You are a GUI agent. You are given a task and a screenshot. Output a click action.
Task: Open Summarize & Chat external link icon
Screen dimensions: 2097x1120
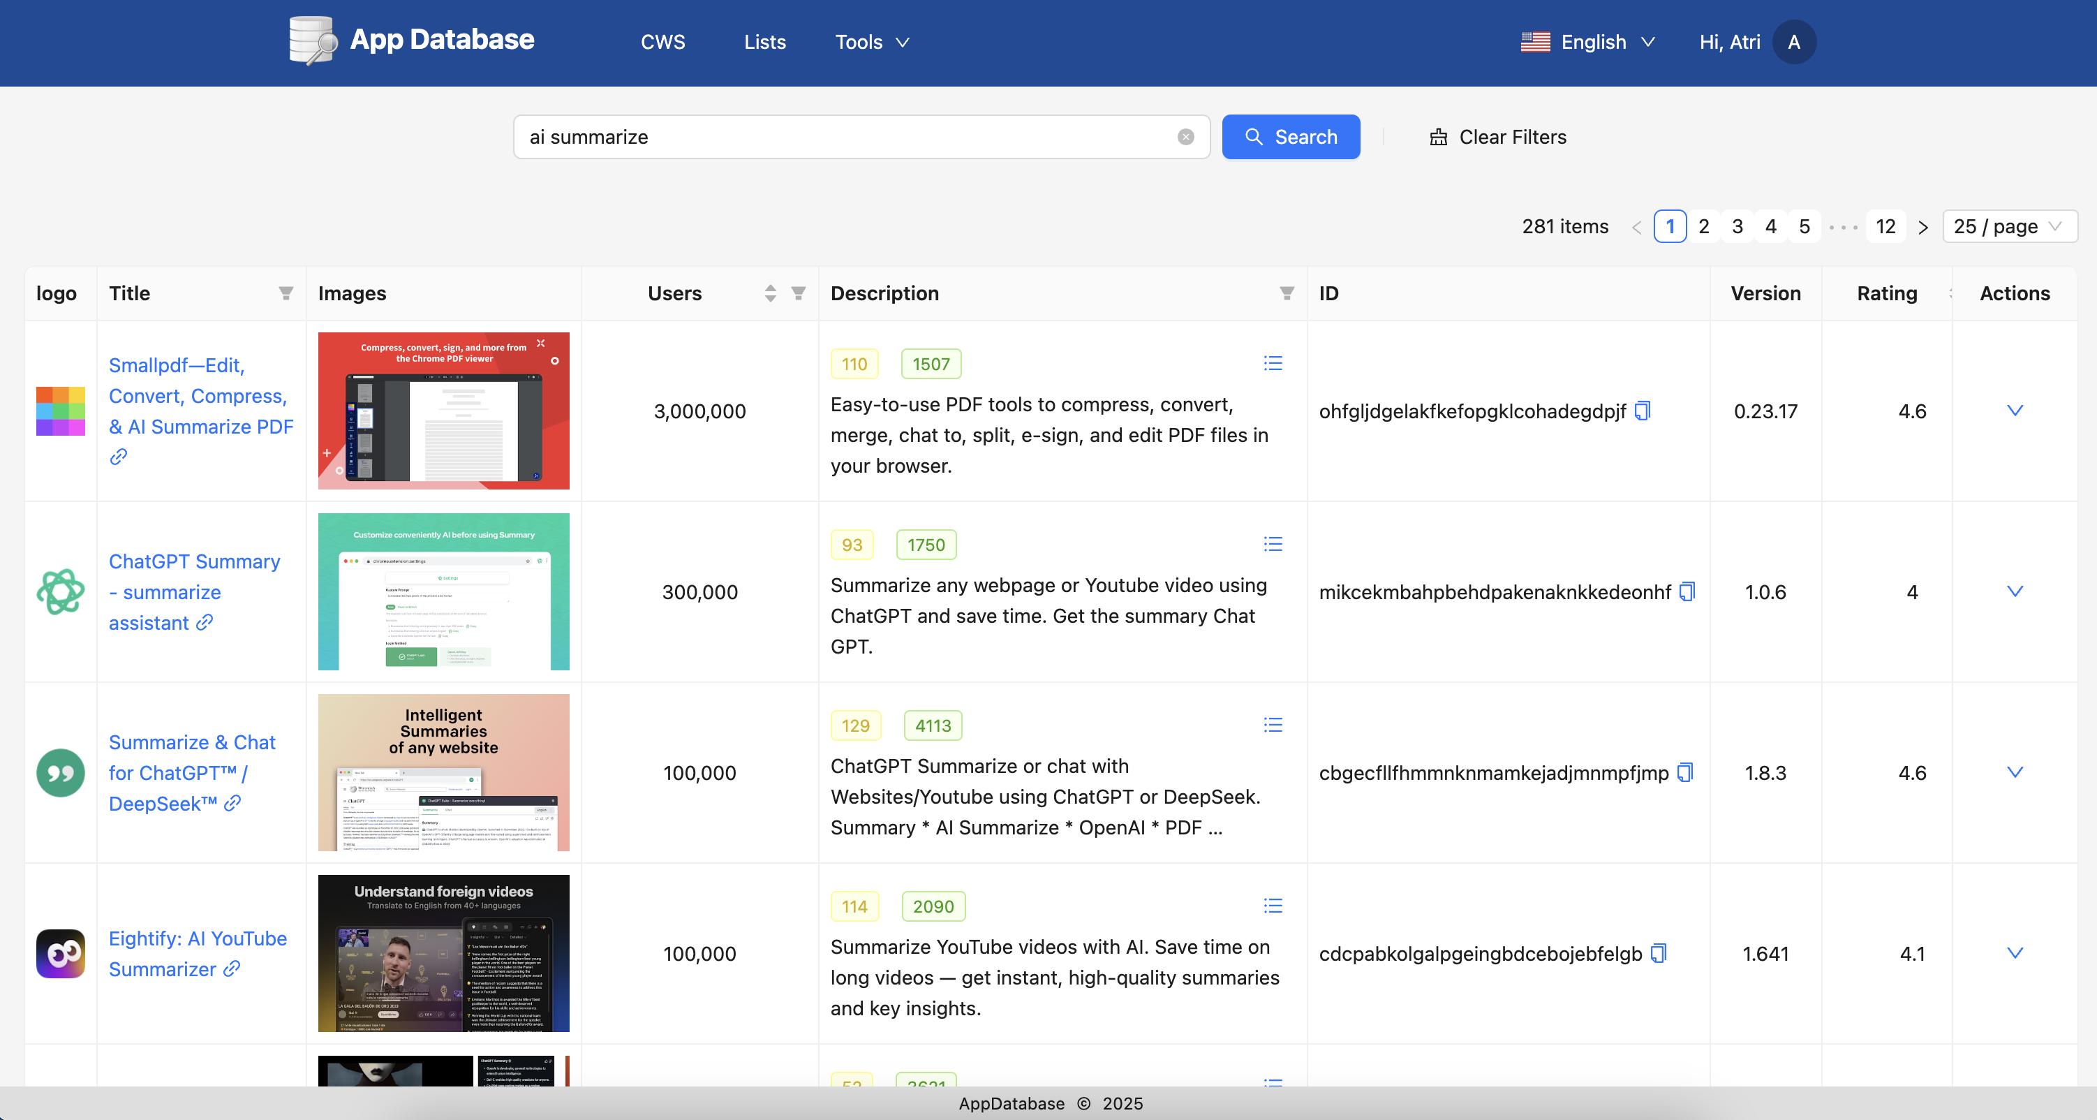[x=233, y=804]
